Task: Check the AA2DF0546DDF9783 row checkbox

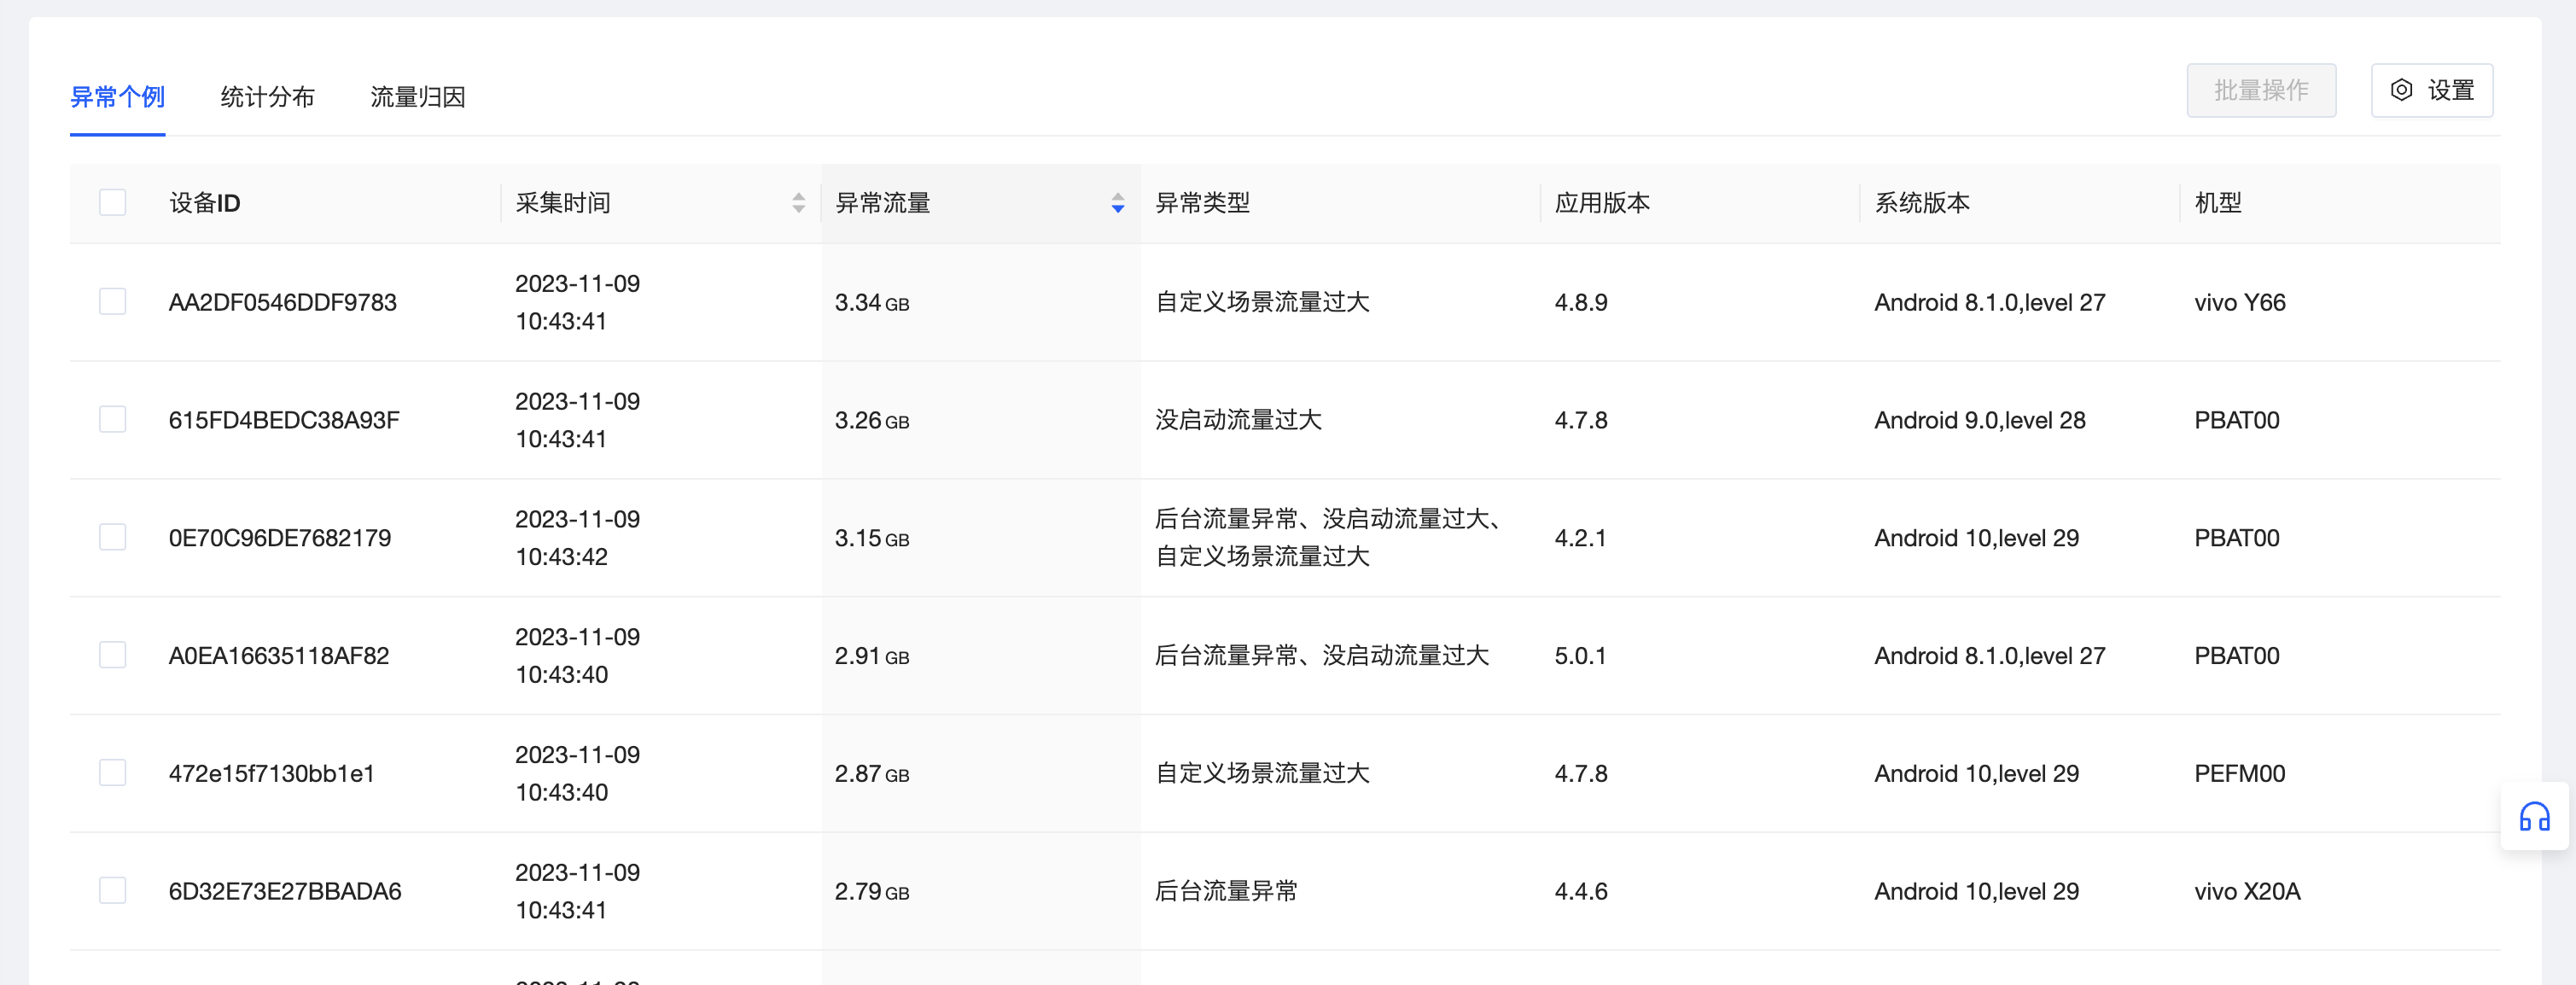Action: tap(113, 302)
